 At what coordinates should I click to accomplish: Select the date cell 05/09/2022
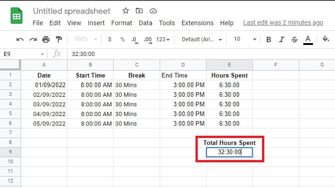pos(44,123)
